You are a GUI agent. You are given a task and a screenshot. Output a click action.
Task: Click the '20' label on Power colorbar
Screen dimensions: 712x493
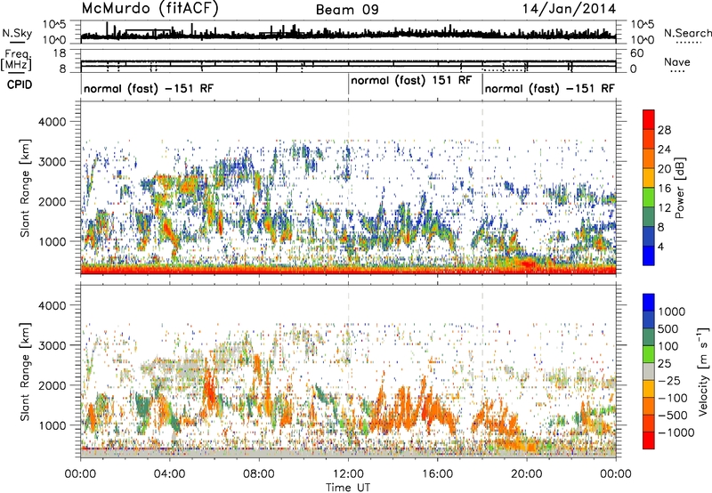[x=664, y=169]
